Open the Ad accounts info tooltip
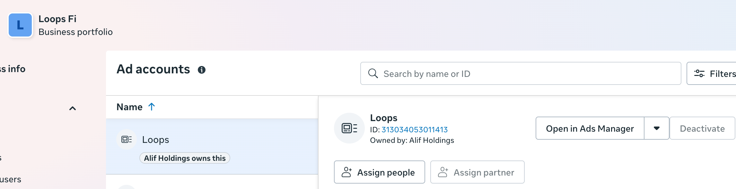Screen dimensions: 736x189 pyautogui.click(x=202, y=70)
